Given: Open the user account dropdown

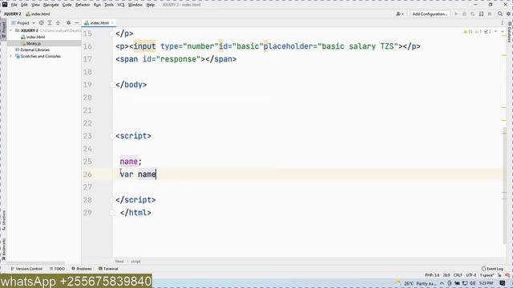Looking at the screenshot, I should point(399,14).
